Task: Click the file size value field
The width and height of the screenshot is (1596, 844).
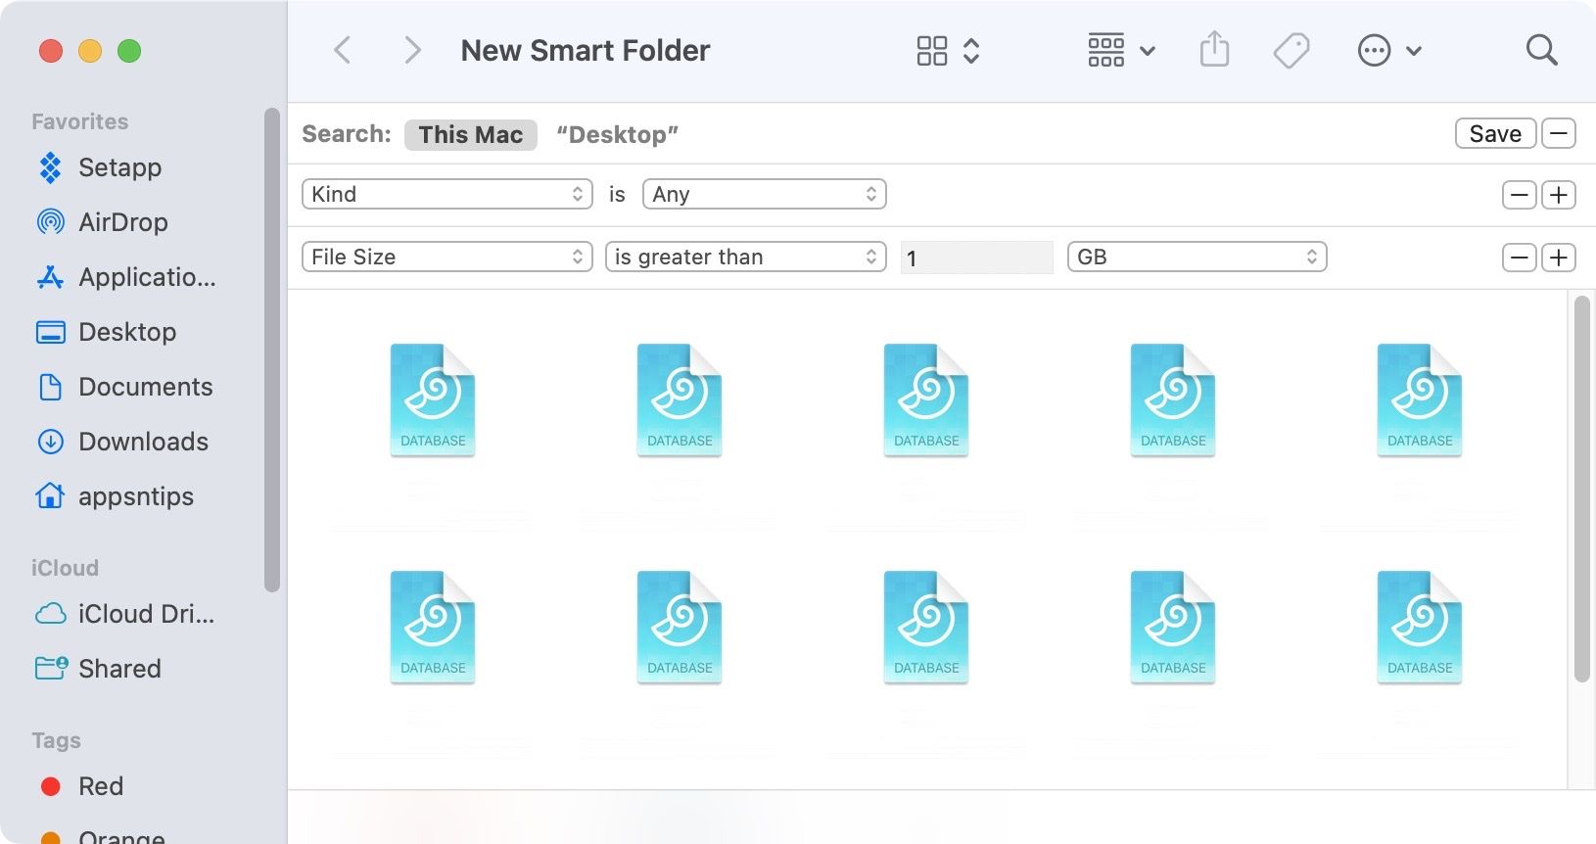Action: click(x=976, y=258)
